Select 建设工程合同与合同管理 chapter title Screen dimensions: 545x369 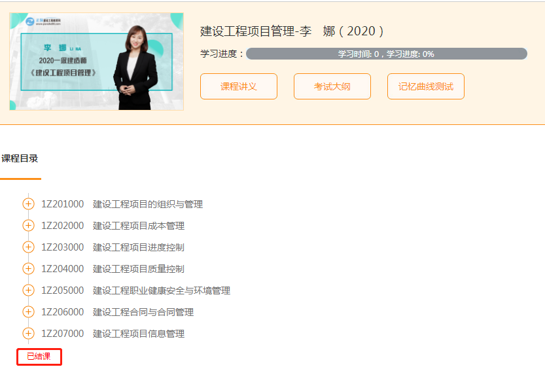click(x=143, y=312)
